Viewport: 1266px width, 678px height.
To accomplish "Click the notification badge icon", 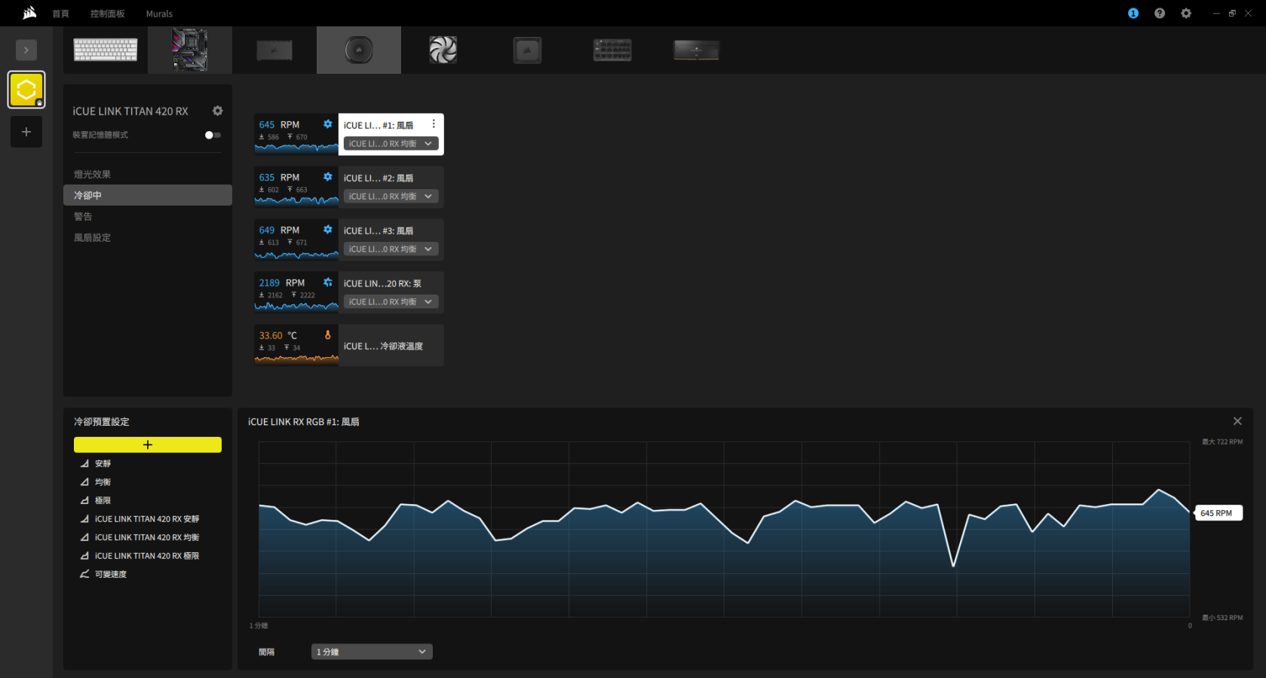I will 1133,14.
